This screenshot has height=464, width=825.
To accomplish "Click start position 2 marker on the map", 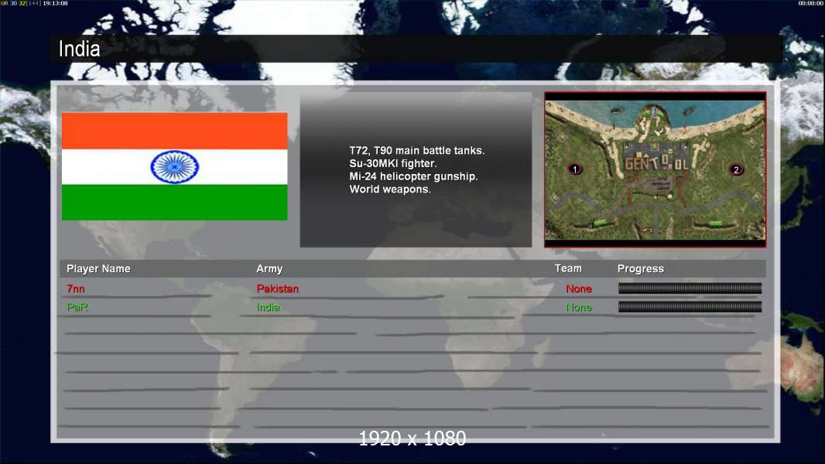I will point(736,169).
